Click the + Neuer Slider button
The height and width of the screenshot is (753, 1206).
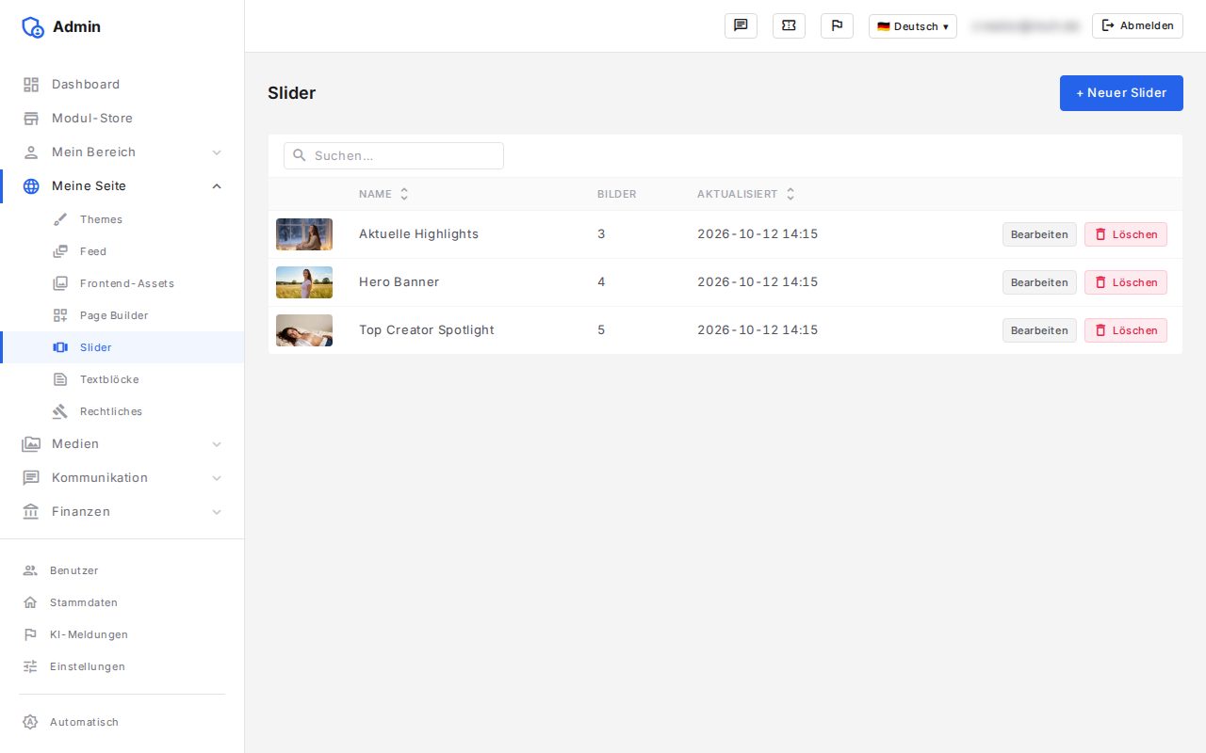(1121, 93)
